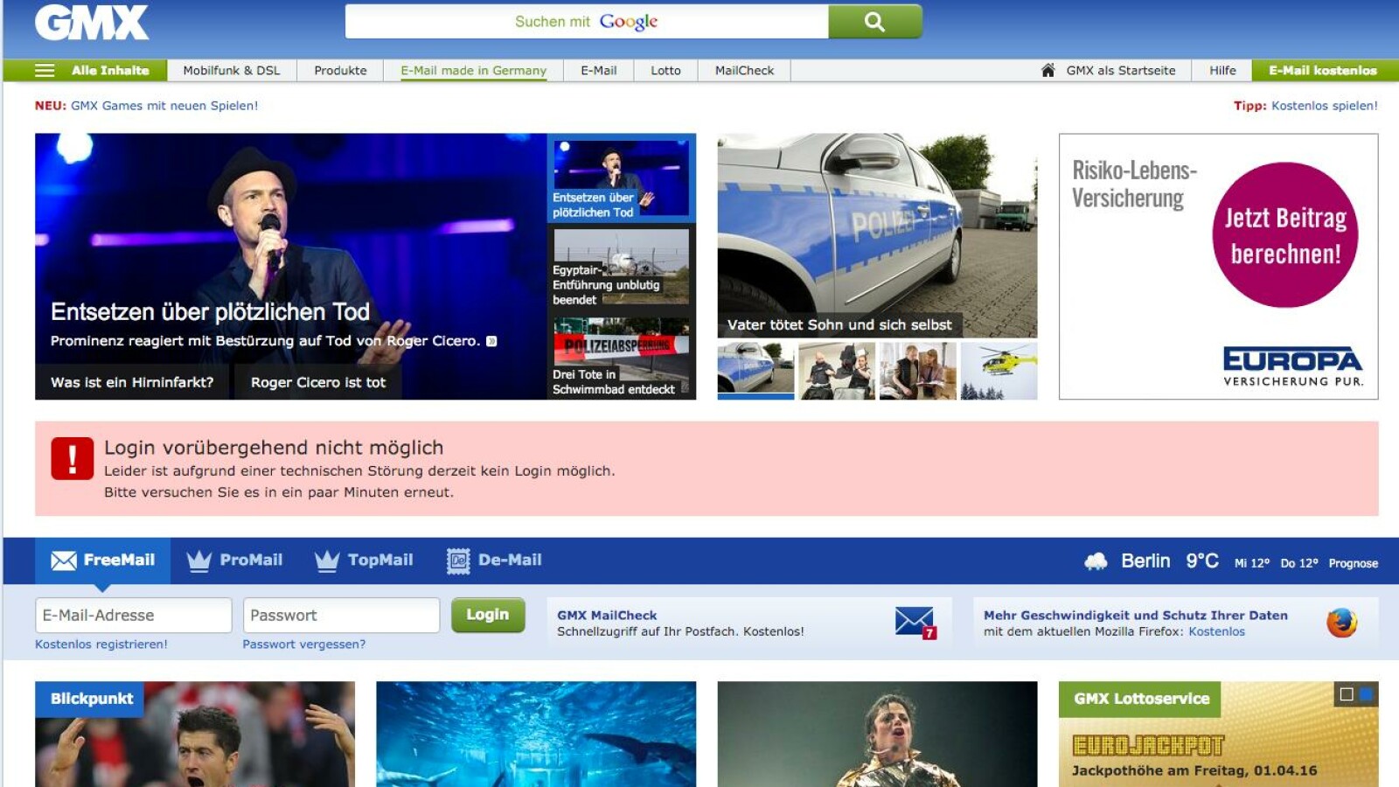The width and height of the screenshot is (1399, 787).
Task: Open the weather Prognose link
Action: (x=1354, y=563)
